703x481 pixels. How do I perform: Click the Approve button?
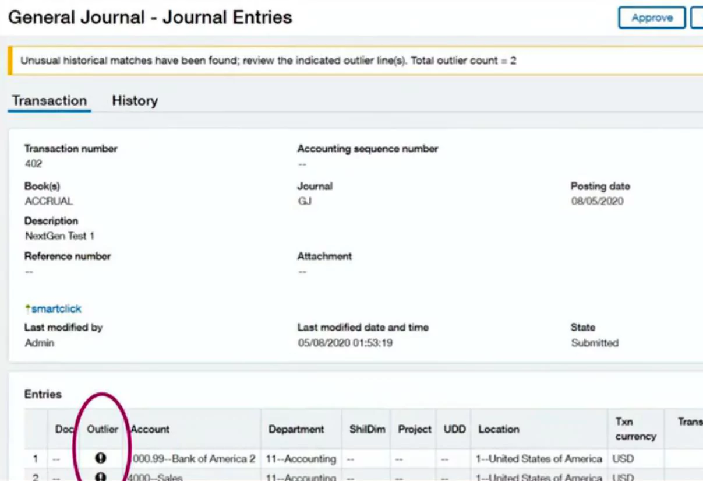click(x=652, y=18)
